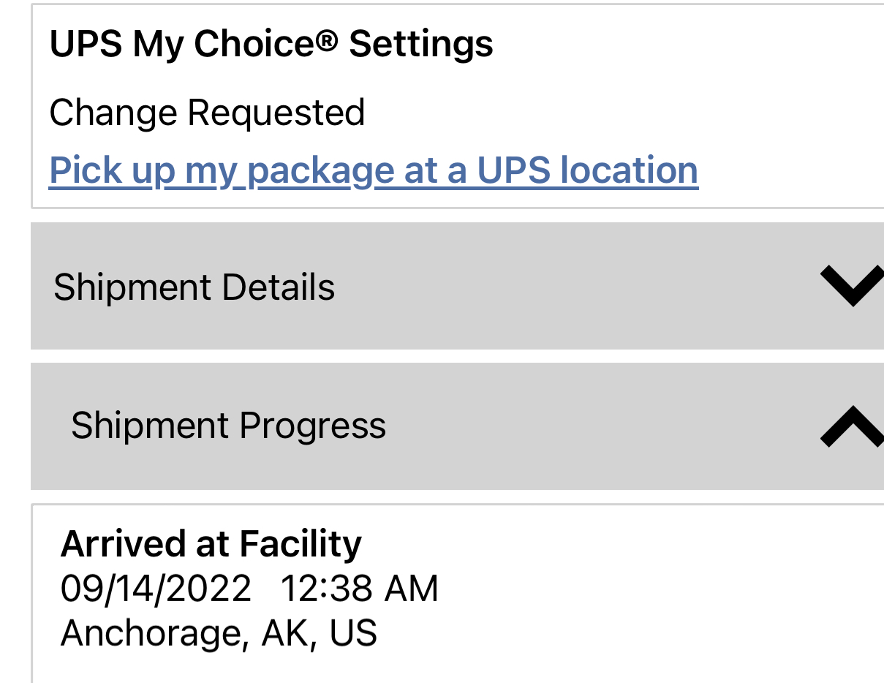Image resolution: width=884 pixels, height=683 pixels.
Task: Click the words "UPS location" in the link
Action: [587, 170]
